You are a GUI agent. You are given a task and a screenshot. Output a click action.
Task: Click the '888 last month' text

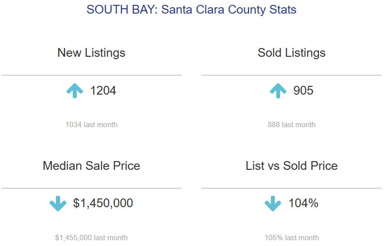click(x=291, y=125)
